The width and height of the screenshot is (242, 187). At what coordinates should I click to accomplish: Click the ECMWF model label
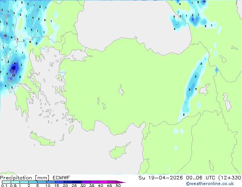point(61,178)
